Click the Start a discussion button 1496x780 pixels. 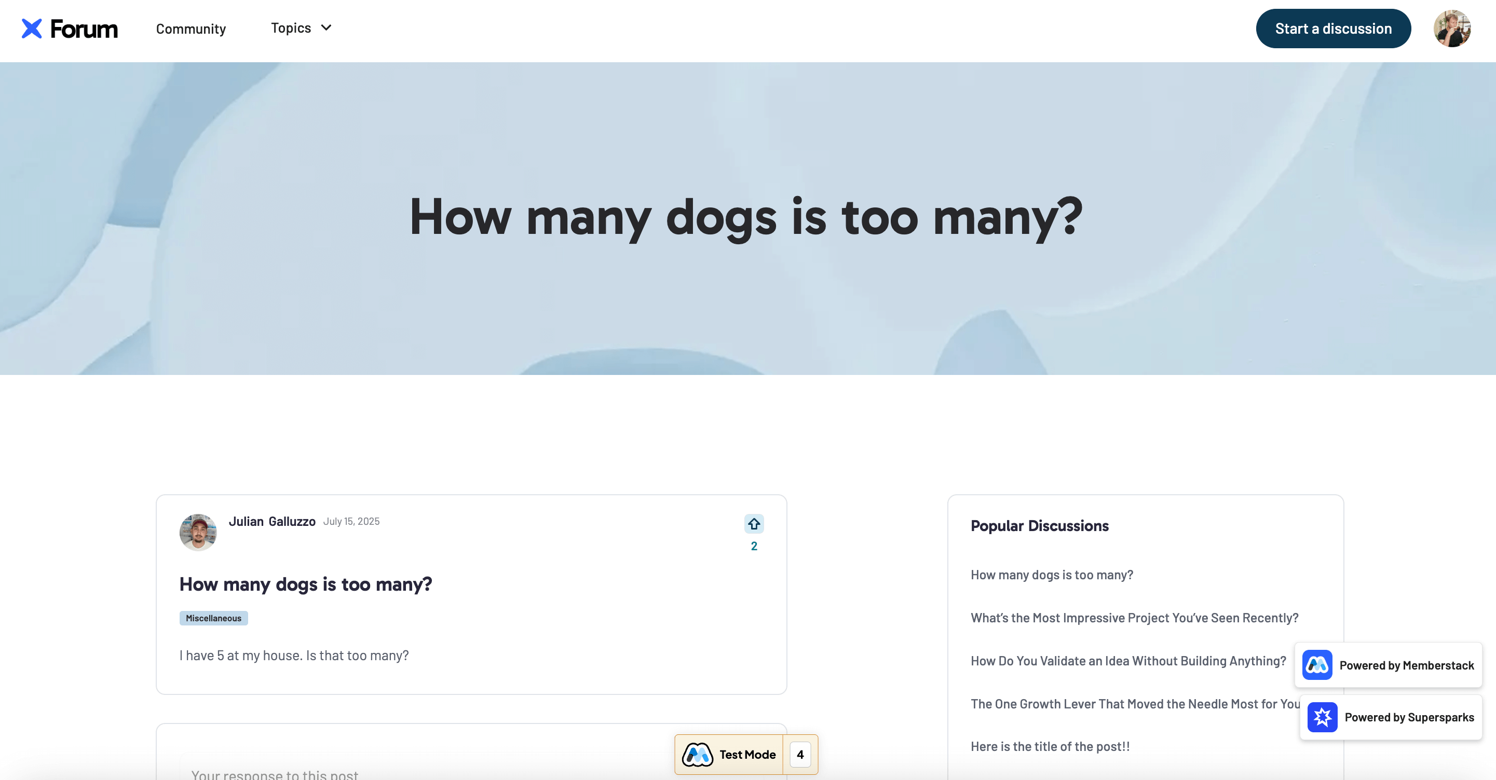1333,29
